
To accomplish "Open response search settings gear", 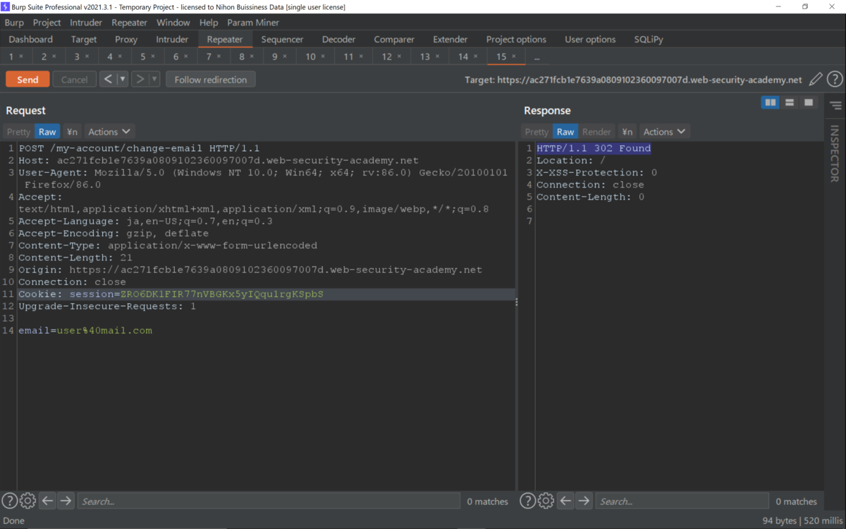I will tap(546, 501).
